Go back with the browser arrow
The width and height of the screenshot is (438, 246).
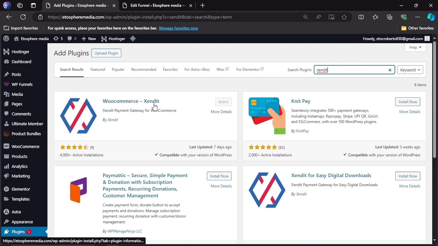(x=9, y=17)
